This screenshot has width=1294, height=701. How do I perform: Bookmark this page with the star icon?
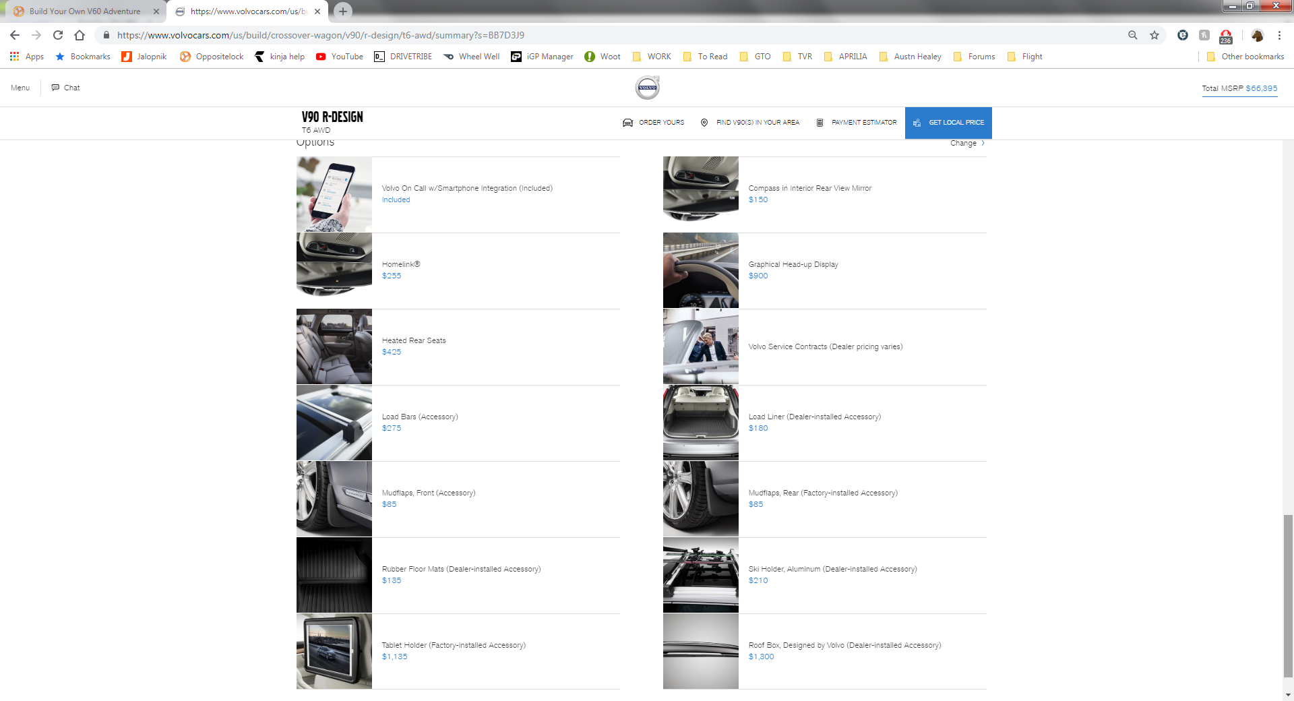(1154, 35)
